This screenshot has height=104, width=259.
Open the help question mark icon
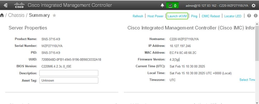249,16
